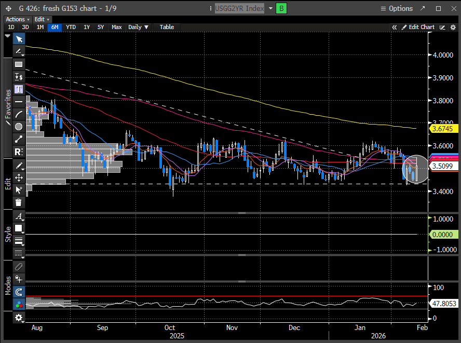Choose the arc curve drawing tool

pyautogui.click(x=19, y=114)
